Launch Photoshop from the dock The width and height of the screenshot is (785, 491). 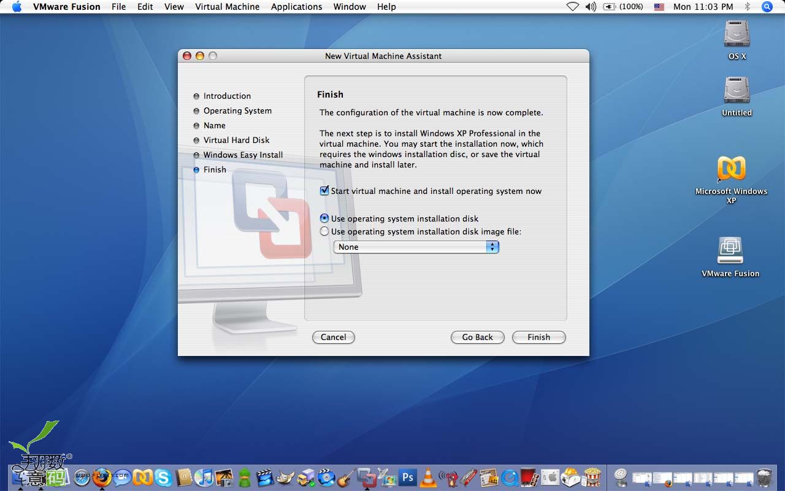(407, 477)
